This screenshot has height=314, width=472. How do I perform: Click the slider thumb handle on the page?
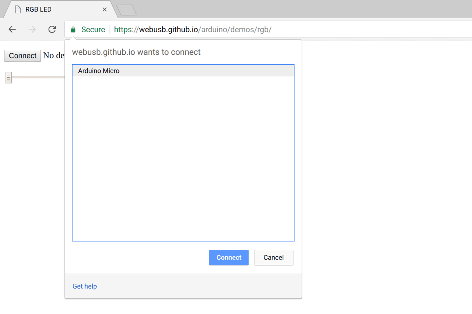8,77
